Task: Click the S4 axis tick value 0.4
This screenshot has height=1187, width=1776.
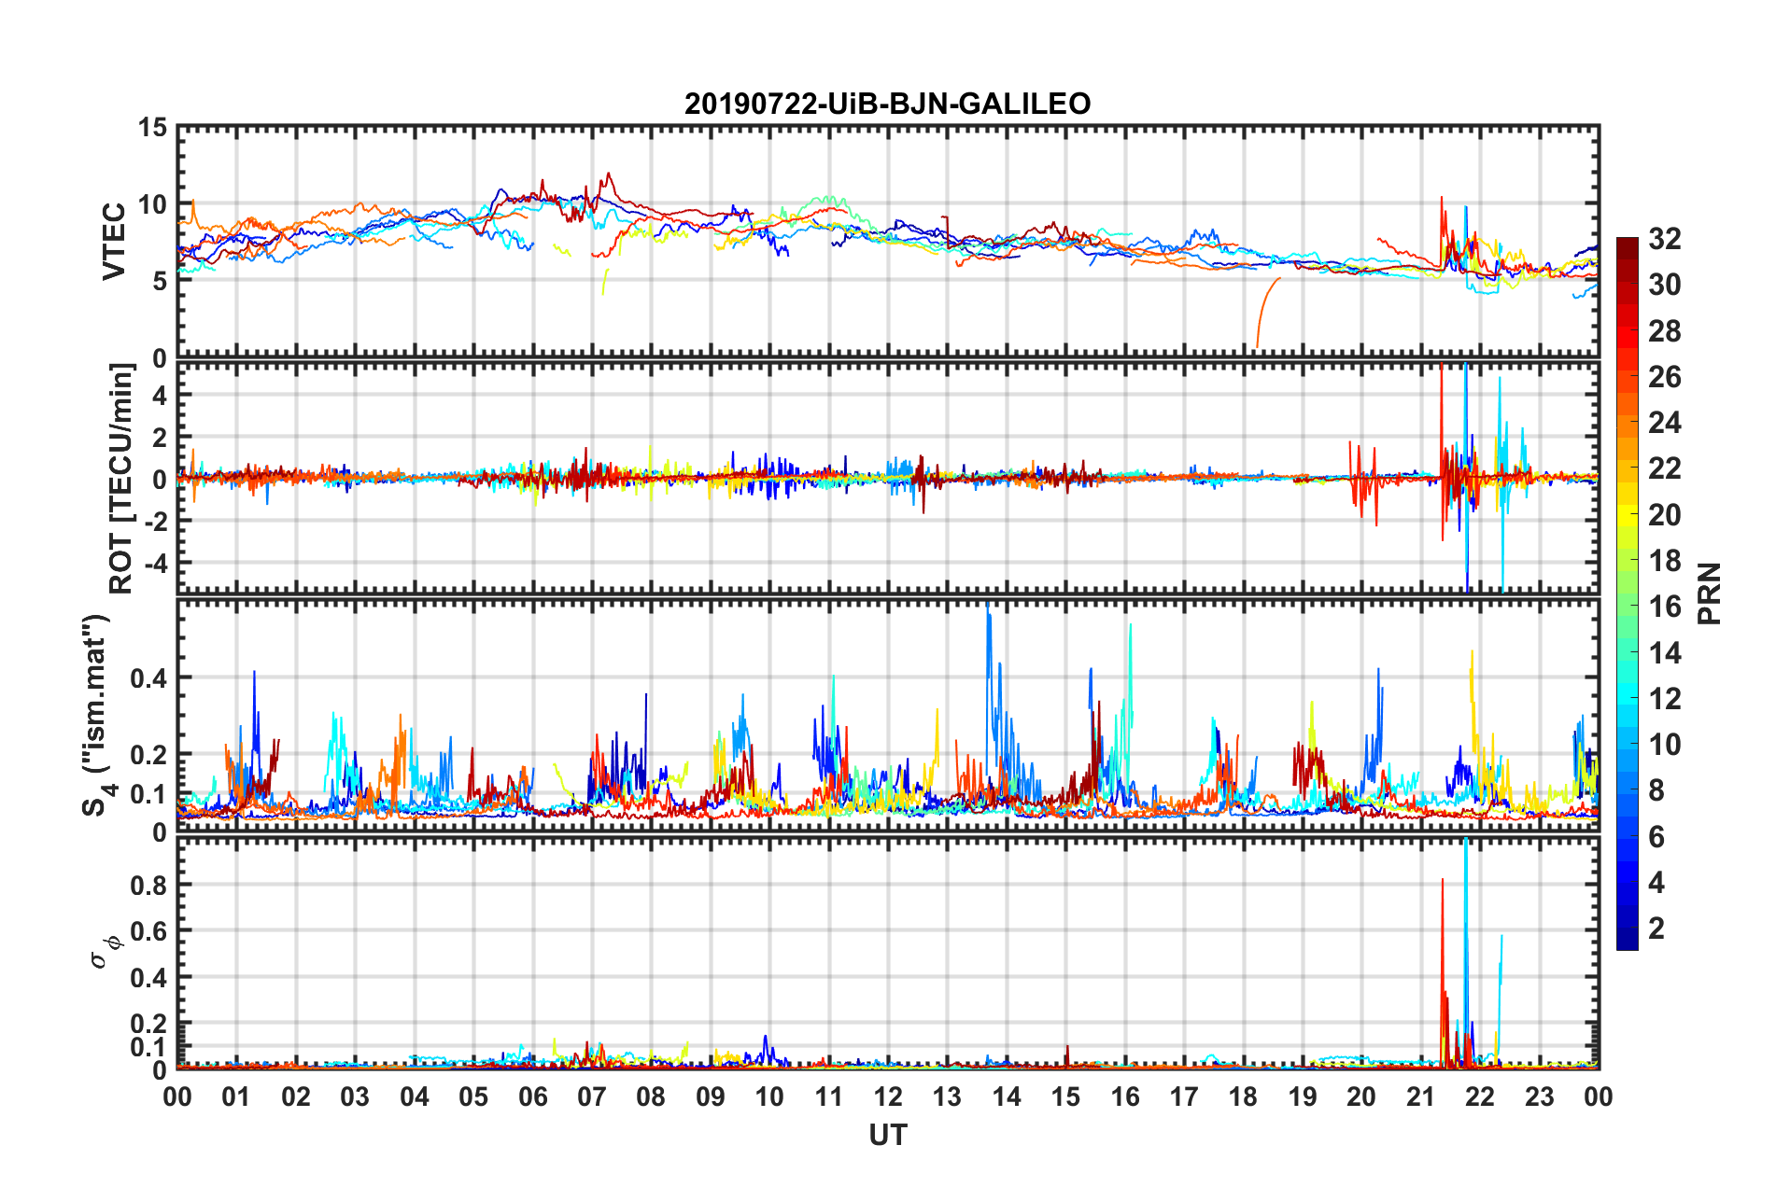Action: coord(148,678)
